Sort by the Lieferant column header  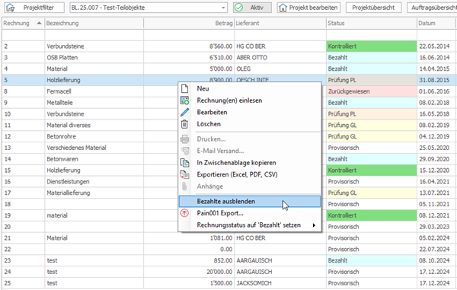pos(280,24)
